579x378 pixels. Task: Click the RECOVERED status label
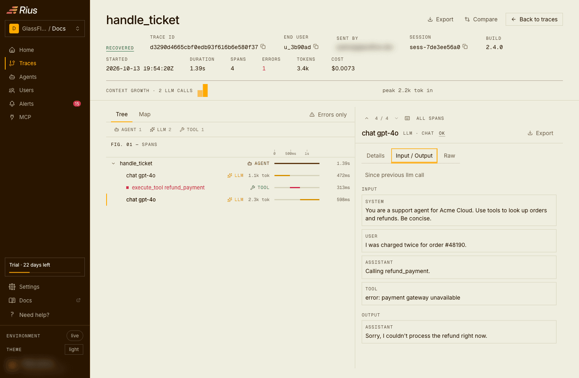click(120, 48)
